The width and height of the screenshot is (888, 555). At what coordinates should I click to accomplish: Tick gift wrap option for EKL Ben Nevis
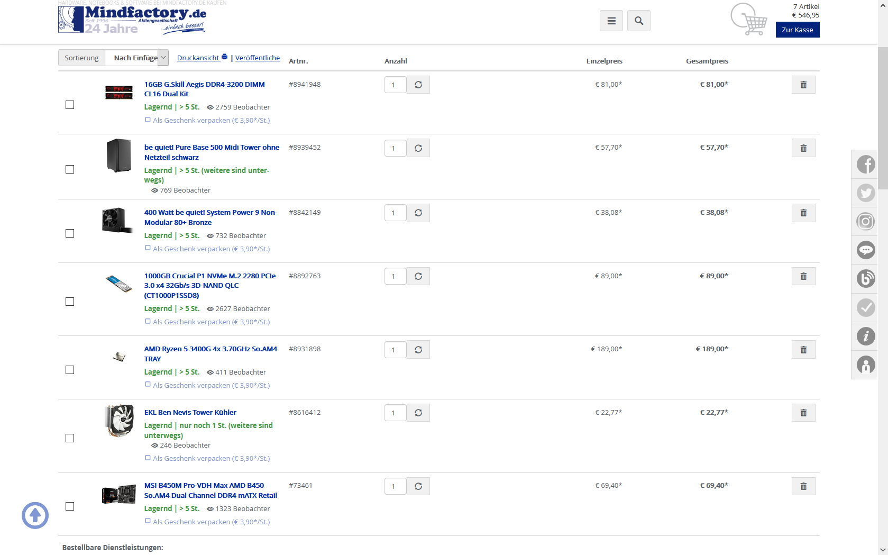tap(148, 458)
